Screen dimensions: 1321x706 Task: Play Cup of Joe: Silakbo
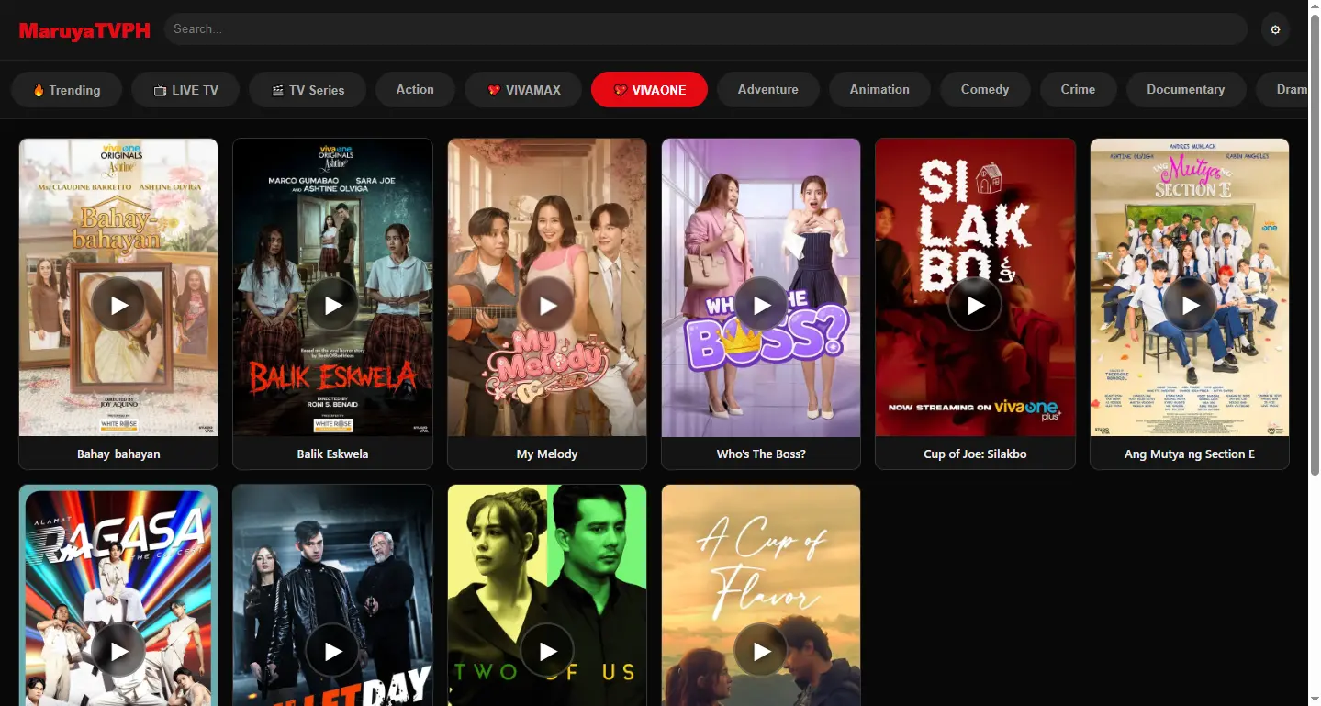click(x=975, y=304)
